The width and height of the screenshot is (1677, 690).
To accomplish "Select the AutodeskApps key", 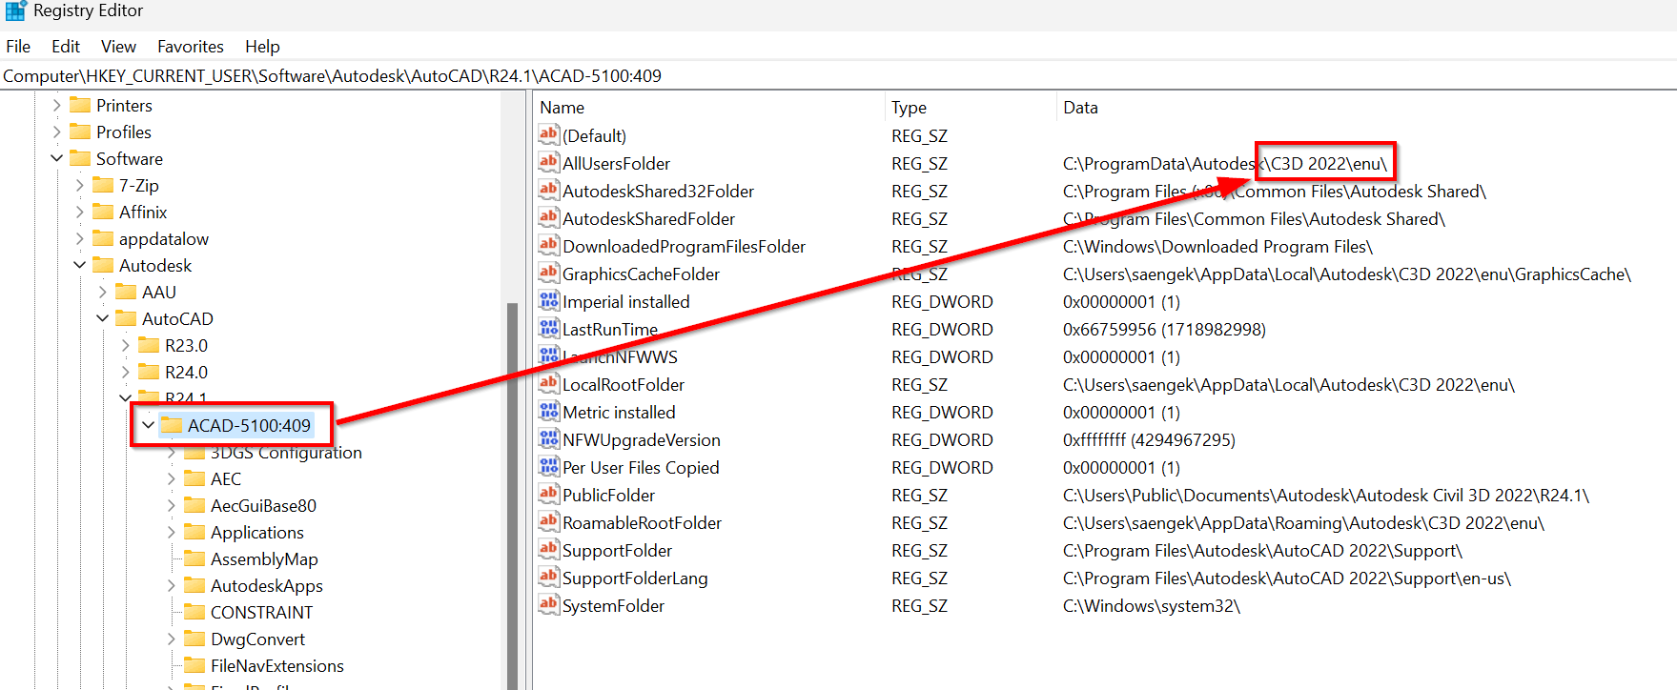I will coord(267,585).
